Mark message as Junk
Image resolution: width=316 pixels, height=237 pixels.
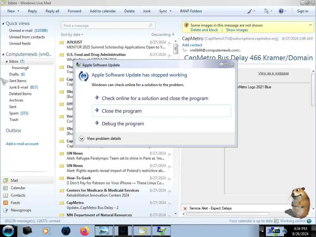pyautogui.click(x=147, y=11)
